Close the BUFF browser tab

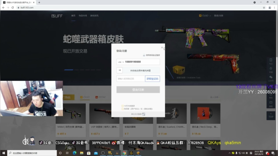pos(34,2)
